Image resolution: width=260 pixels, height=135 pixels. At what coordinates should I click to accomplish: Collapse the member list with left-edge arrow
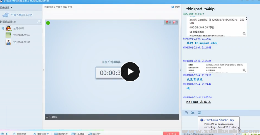(x=43, y=70)
